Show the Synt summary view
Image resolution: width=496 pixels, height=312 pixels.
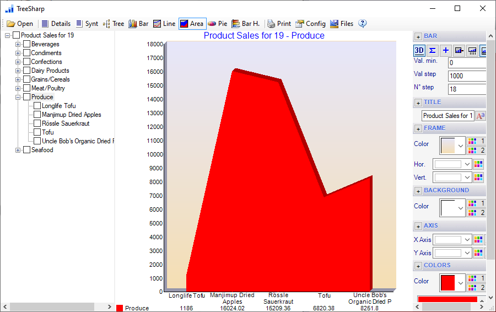[87, 24]
